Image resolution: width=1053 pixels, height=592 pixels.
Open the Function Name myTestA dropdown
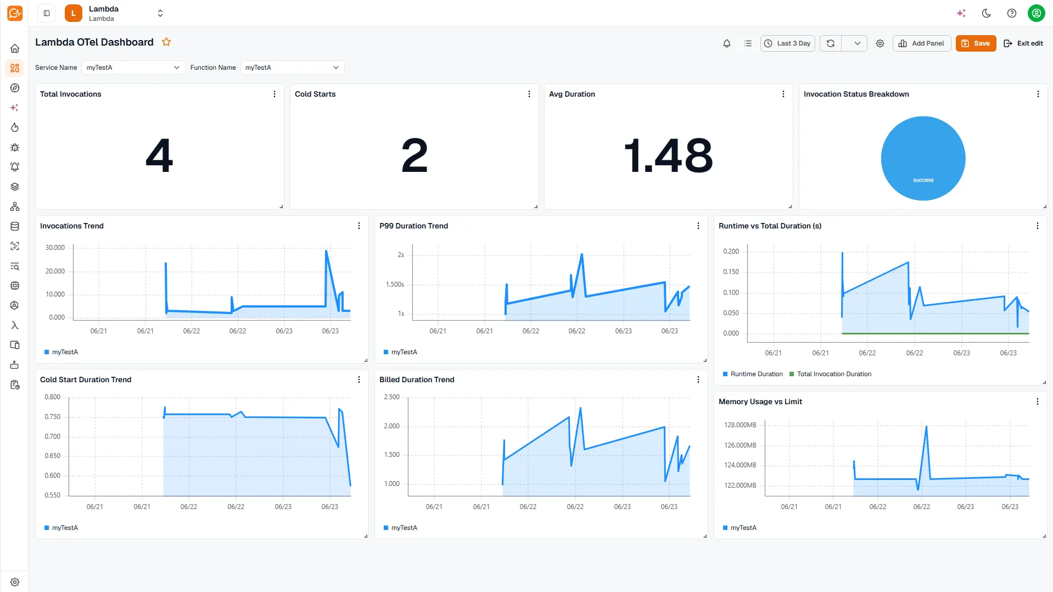coord(292,68)
